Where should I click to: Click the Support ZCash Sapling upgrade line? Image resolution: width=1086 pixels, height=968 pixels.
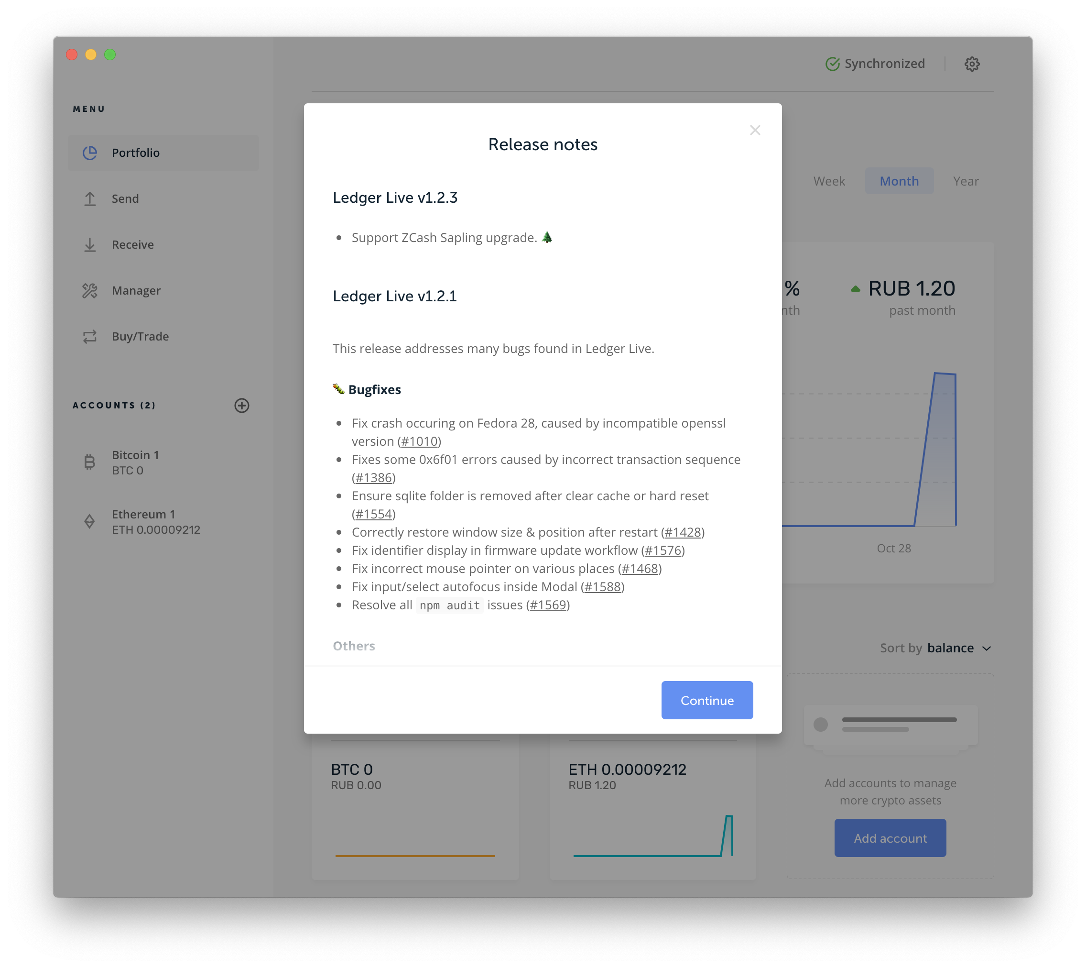pos(452,237)
